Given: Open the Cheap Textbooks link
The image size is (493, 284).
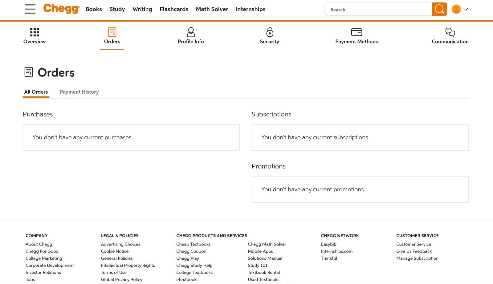Looking at the screenshot, I should pyautogui.click(x=194, y=244).
